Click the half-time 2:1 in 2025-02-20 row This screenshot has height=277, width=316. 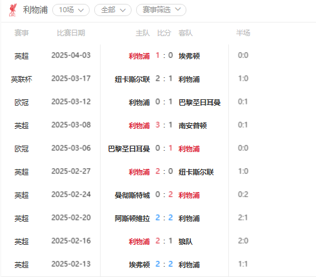[243, 218]
